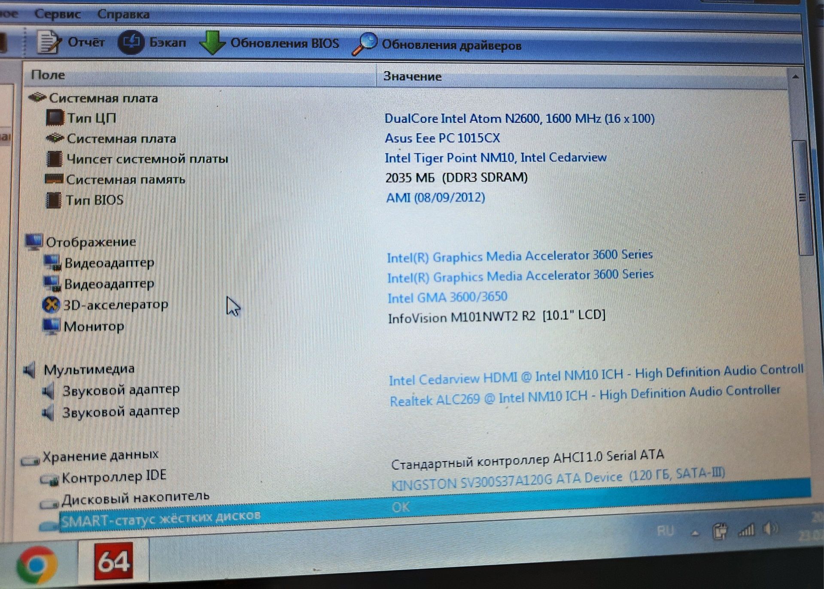This screenshot has width=824, height=589.
Task: Click the Системная память icon
Action: (x=54, y=179)
